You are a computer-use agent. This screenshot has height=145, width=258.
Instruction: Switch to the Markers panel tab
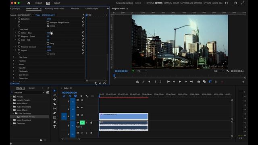32,88
